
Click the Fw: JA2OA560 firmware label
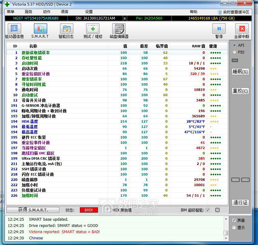(149, 18)
